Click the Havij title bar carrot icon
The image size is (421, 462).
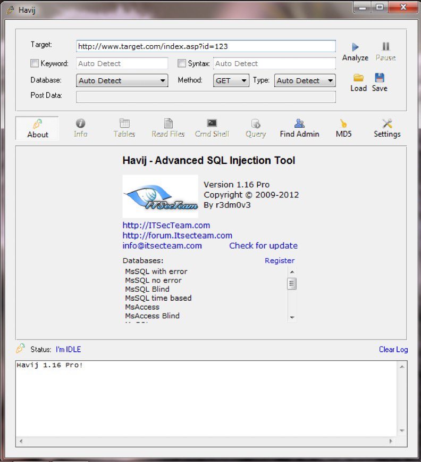pos(10,10)
